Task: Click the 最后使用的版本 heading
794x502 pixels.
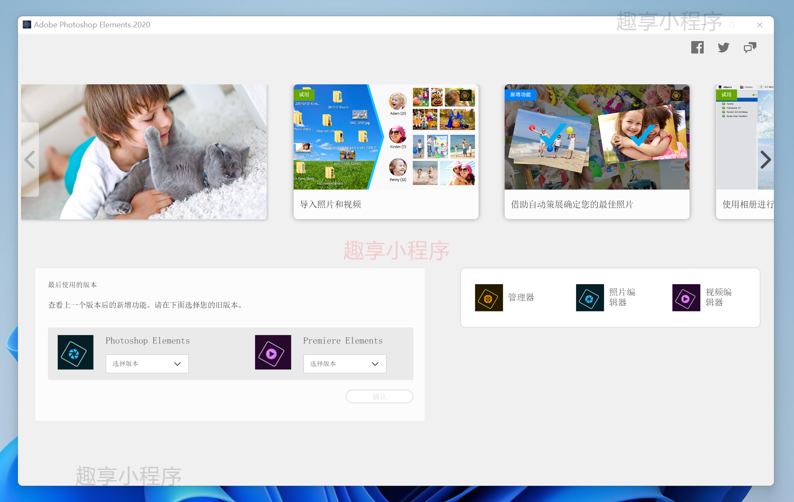Action: click(x=72, y=285)
